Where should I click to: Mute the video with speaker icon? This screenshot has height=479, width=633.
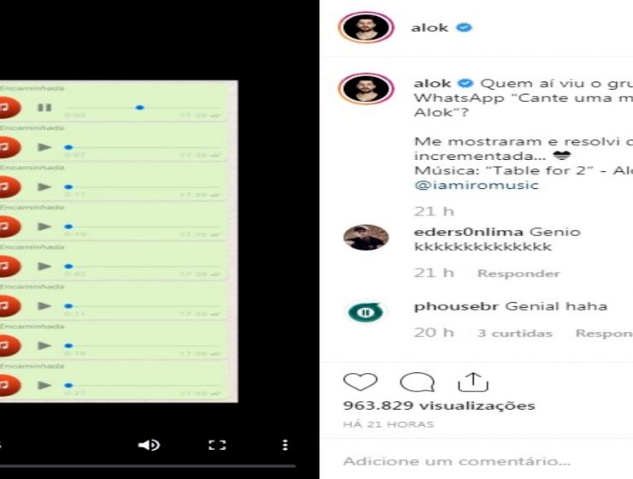(x=149, y=445)
